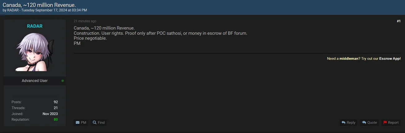Image resolution: width=405 pixels, height=133 pixels.
Task: Click the Posts count of 92
Action: [56, 102]
